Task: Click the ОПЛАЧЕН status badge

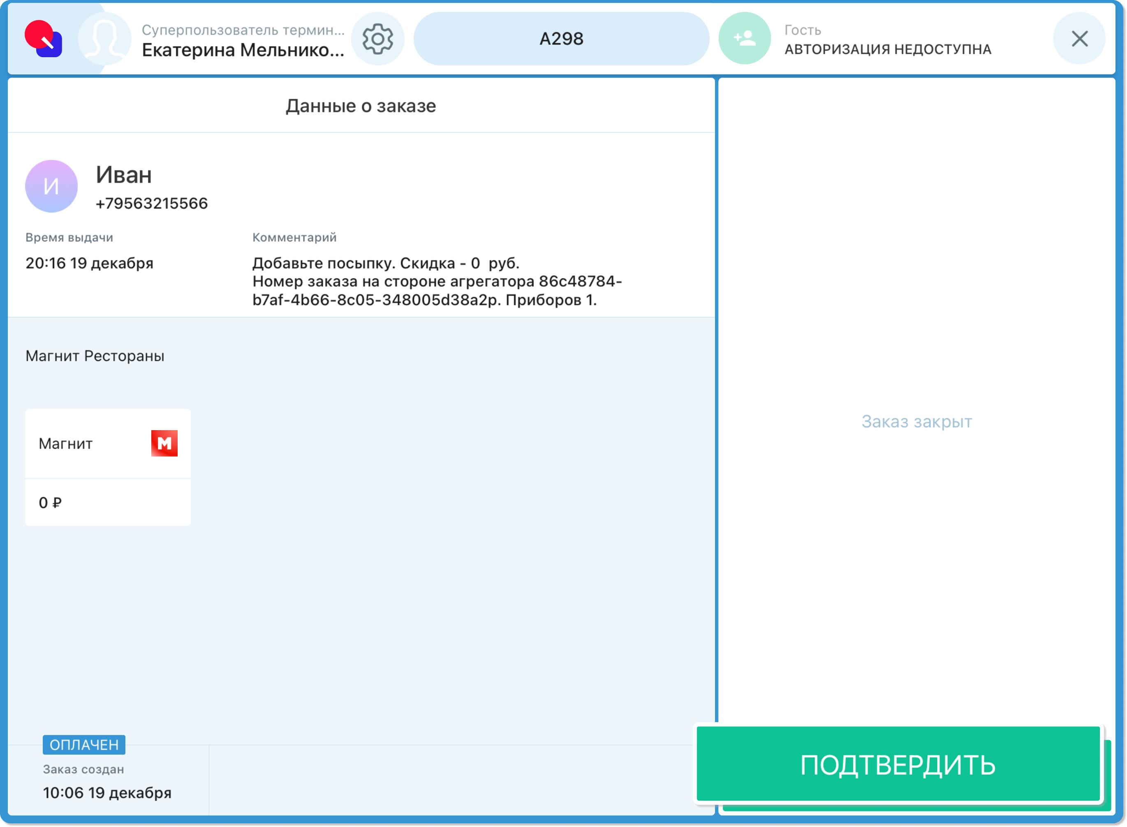Action: click(x=84, y=744)
